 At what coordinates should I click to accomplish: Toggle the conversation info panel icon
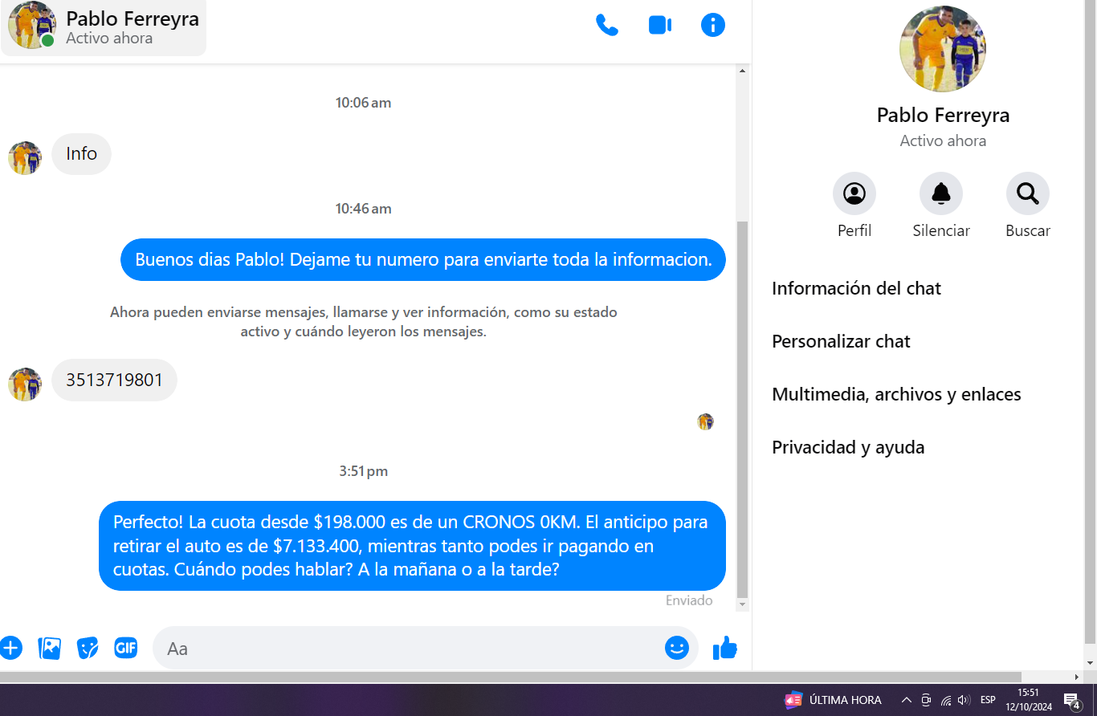click(x=712, y=26)
